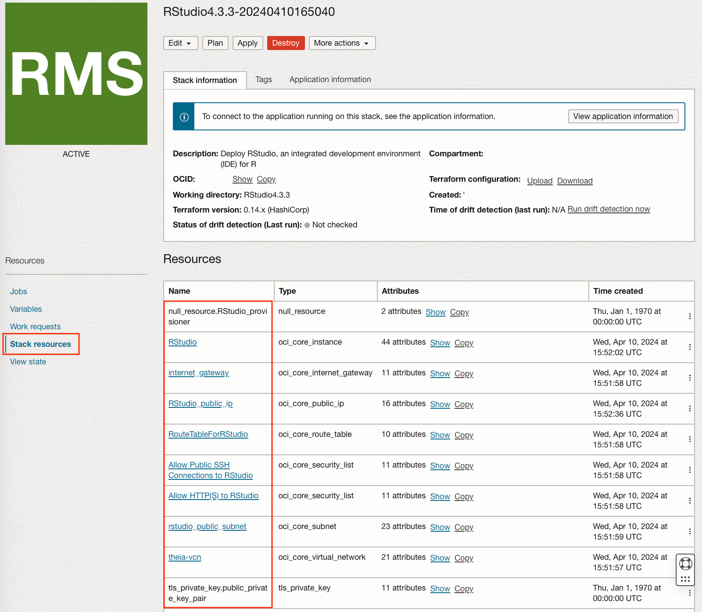Select Stack resources in the sidebar
Image resolution: width=702 pixels, height=612 pixels.
click(x=40, y=344)
